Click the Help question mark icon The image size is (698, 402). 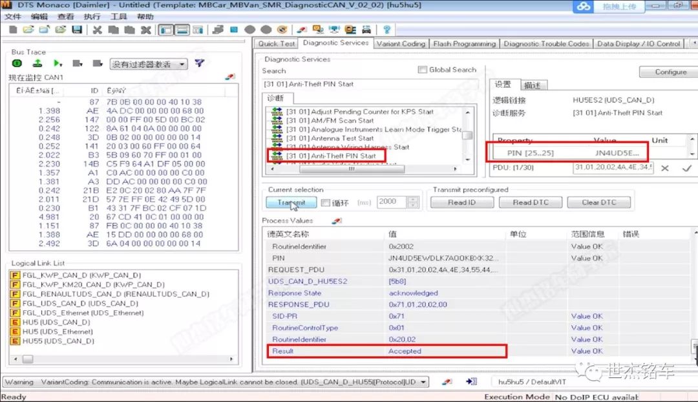coord(387,30)
